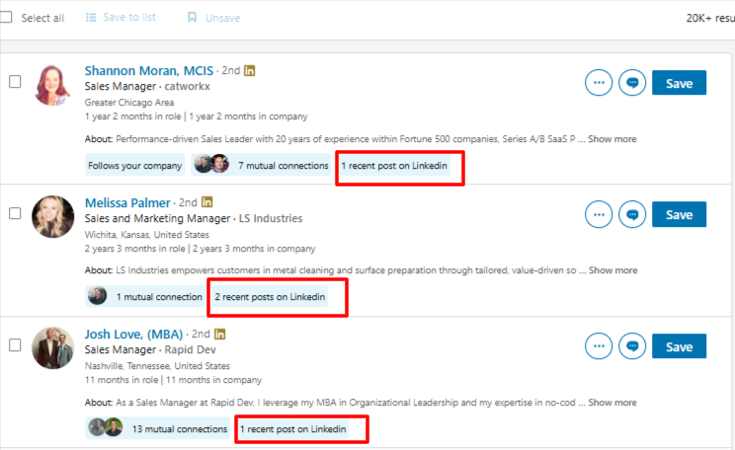Click the Rapid Dev company name
The image size is (735, 450).
tap(190, 349)
